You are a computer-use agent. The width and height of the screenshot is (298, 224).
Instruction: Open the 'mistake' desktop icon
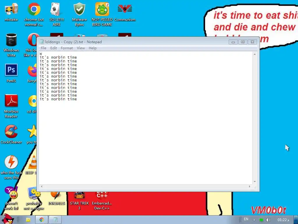11,12
